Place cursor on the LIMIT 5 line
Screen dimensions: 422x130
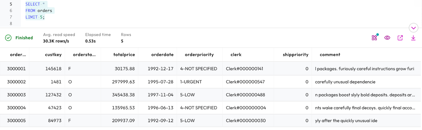(35, 17)
